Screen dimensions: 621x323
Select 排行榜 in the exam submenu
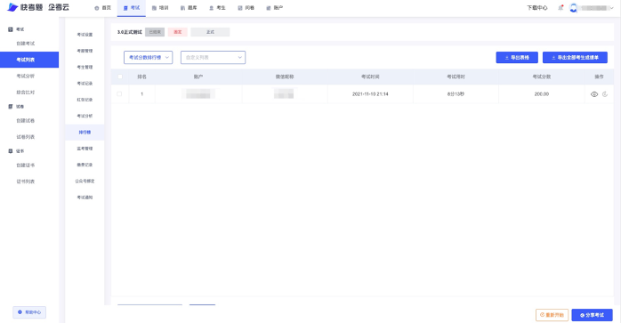(x=85, y=132)
